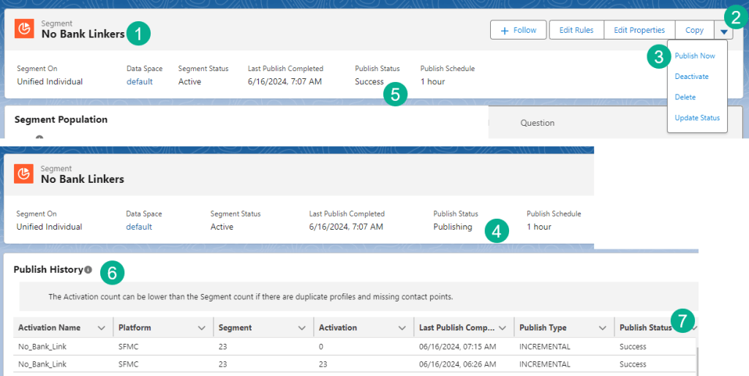The height and width of the screenshot is (376, 749).
Task: Choose Deactivate in the dropdown menu
Action: pos(691,77)
